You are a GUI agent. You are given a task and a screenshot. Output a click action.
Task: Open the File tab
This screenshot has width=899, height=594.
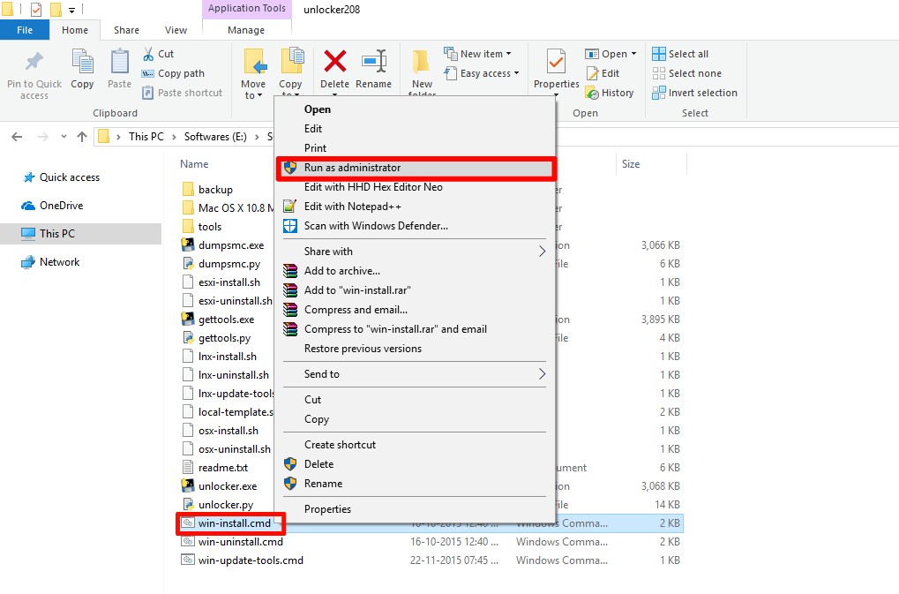pos(25,30)
